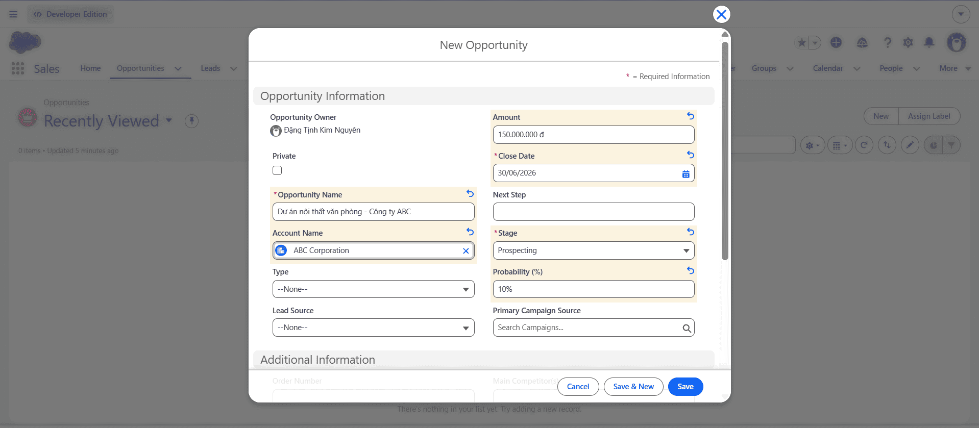The width and height of the screenshot is (979, 428).
Task: Click the Probability (%) input field
Action: point(594,289)
